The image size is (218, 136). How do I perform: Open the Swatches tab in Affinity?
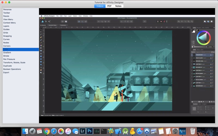(199, 28)
